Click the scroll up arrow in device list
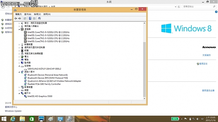 coord(144,23)
